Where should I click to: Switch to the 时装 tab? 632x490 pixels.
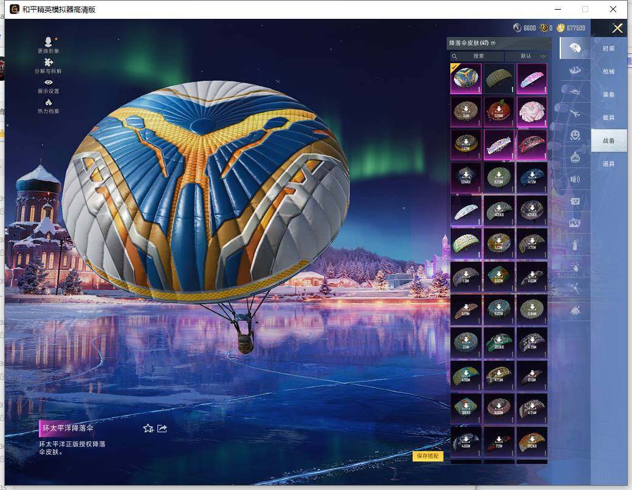(x=609, y=49)
